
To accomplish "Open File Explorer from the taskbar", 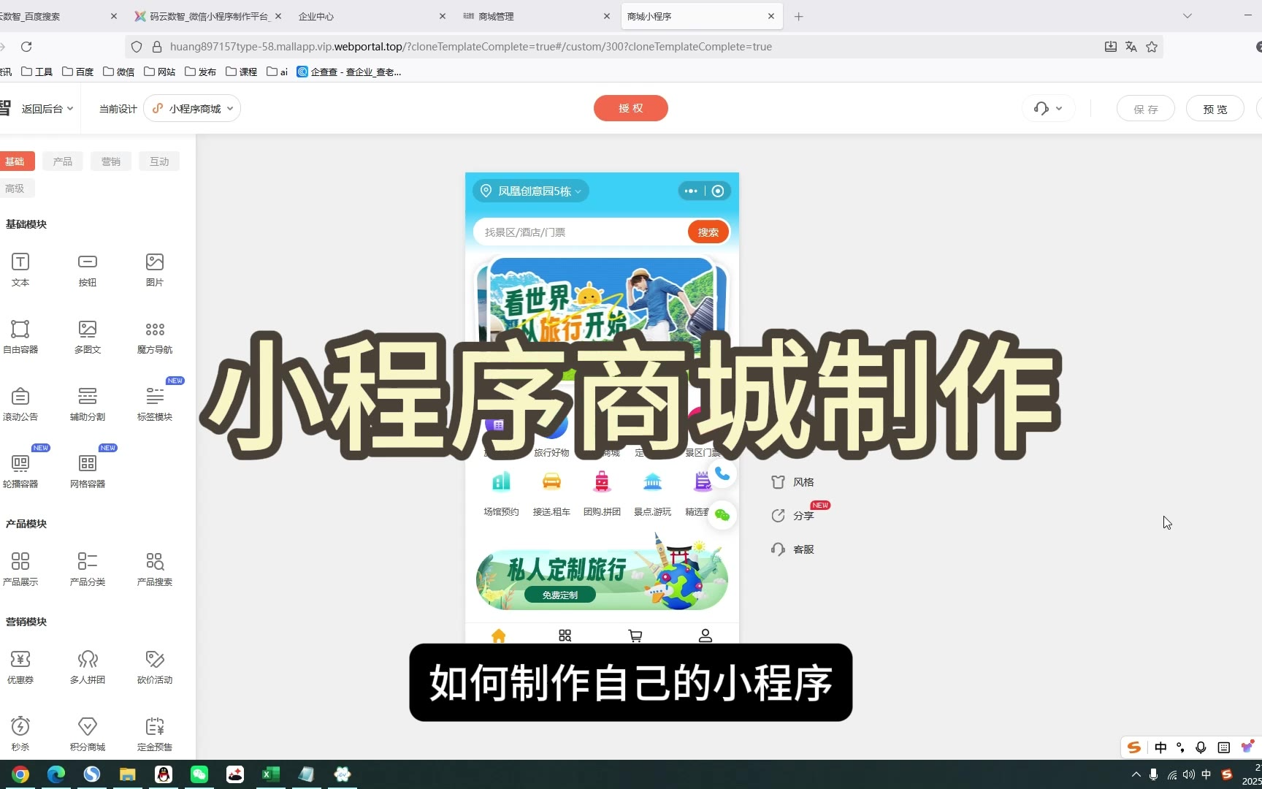I will pos(128,774).
